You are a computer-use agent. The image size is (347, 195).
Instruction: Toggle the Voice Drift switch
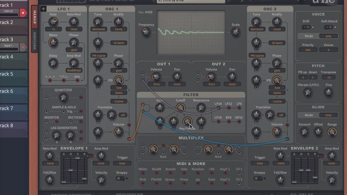tap(306, 27)
